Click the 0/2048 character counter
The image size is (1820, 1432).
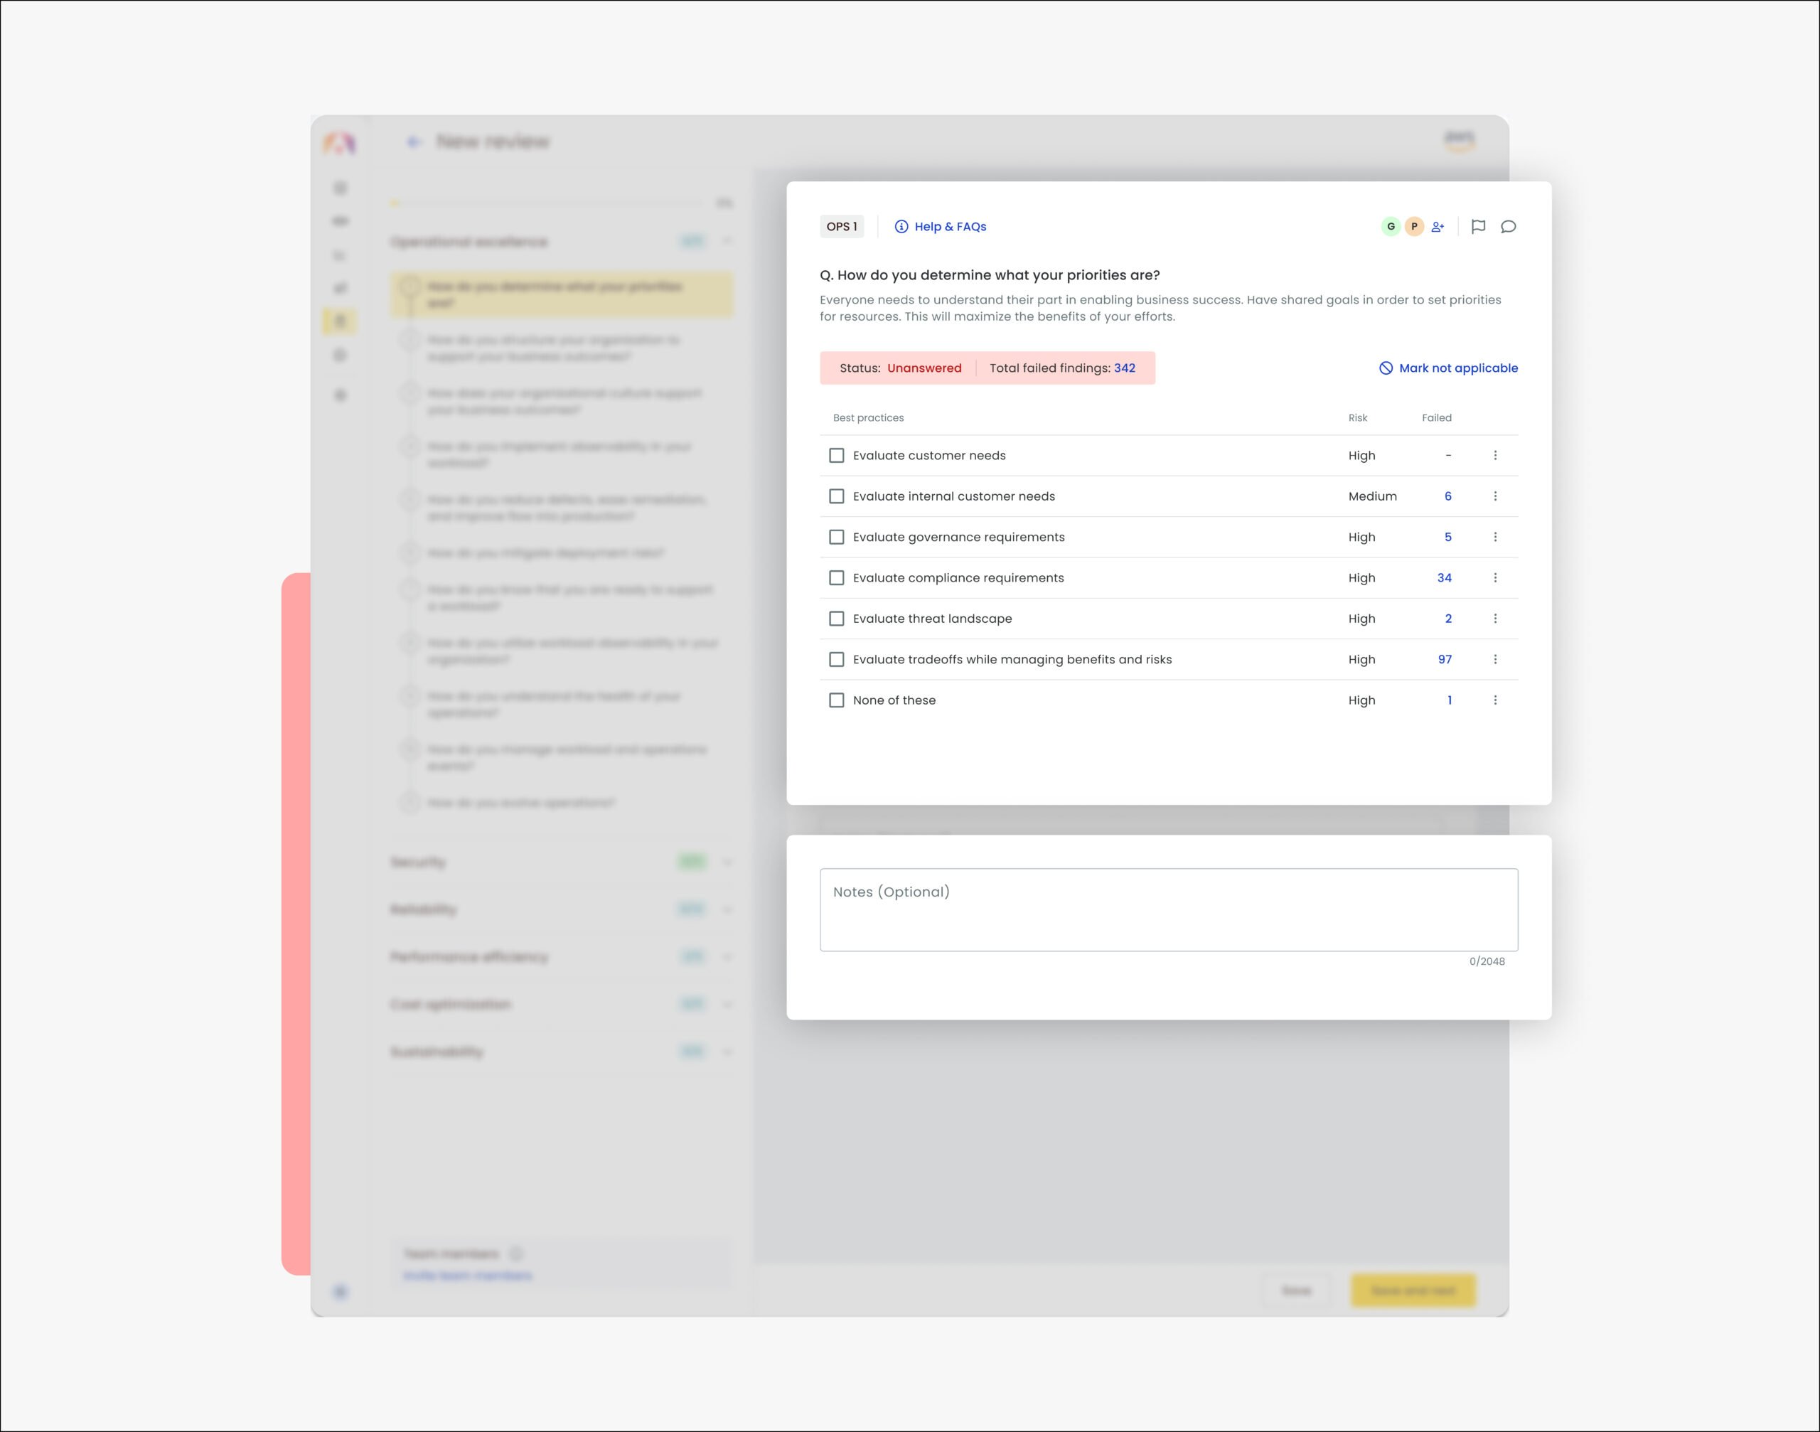(1487, 961)
